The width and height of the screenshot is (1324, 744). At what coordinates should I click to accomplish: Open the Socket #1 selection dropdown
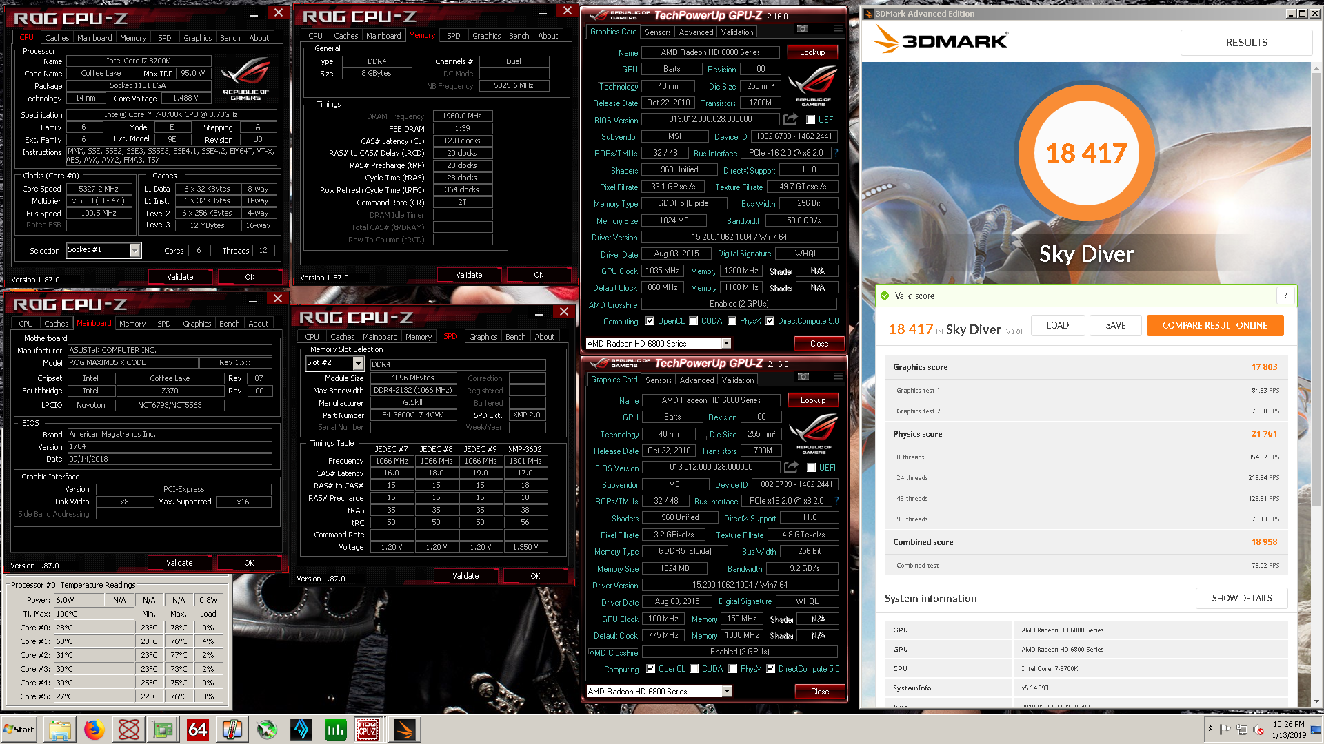tap(135, 250)
